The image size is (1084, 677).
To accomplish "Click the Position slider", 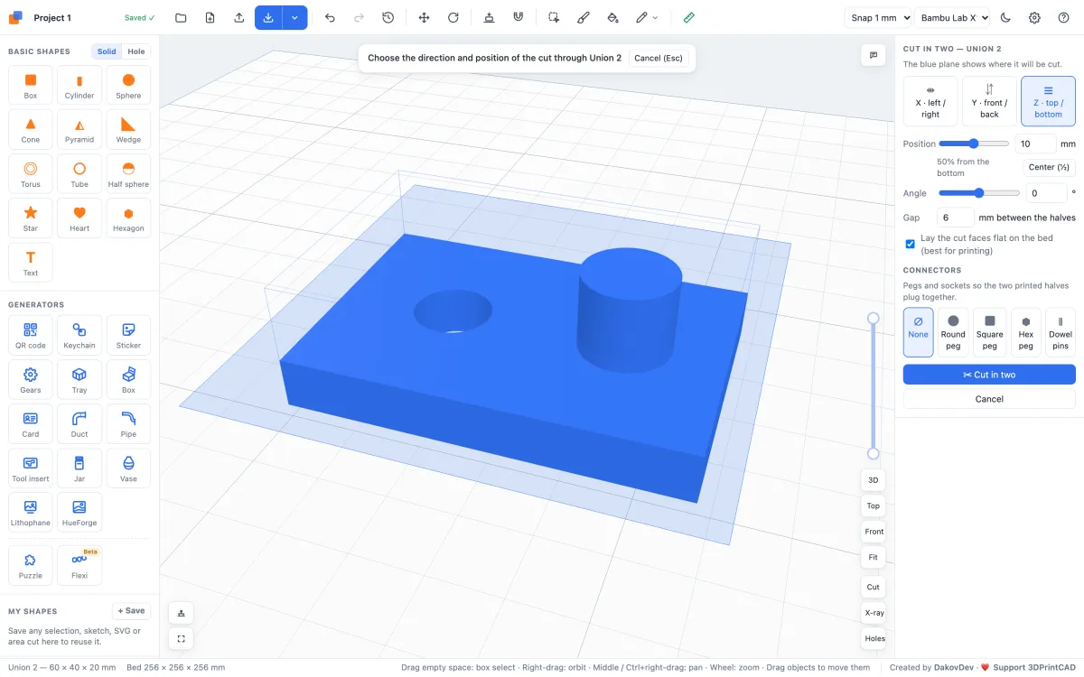I will pyautogui.click(x=974, y=144).
